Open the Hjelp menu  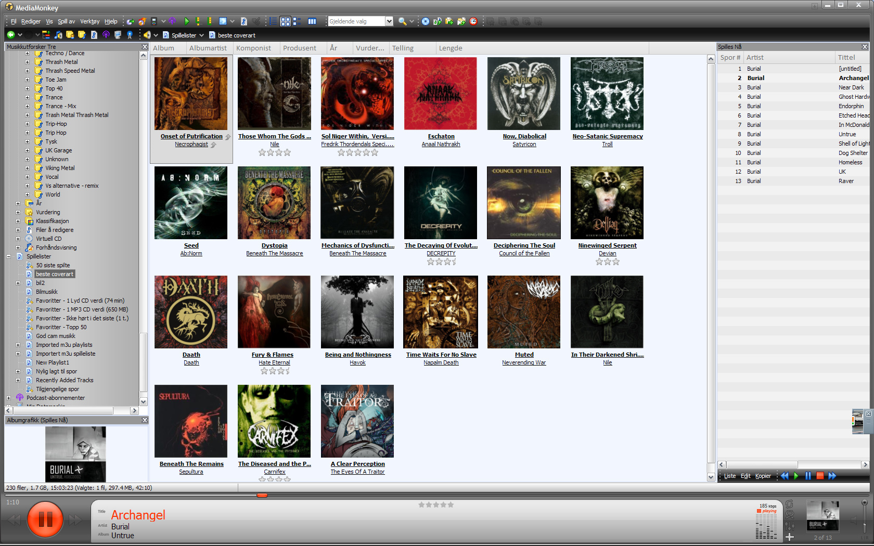[111, 21]
